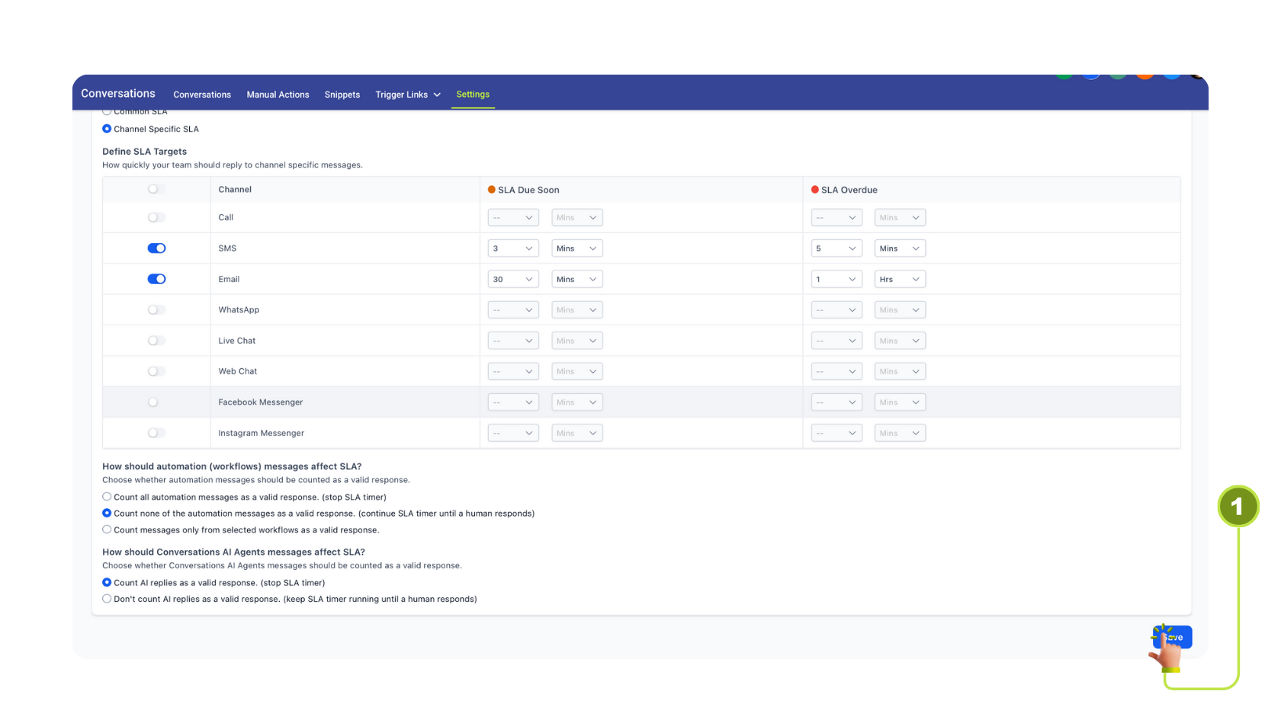Go to Manual Actions tab
The image size is (1281, 720).
point(278,94)
